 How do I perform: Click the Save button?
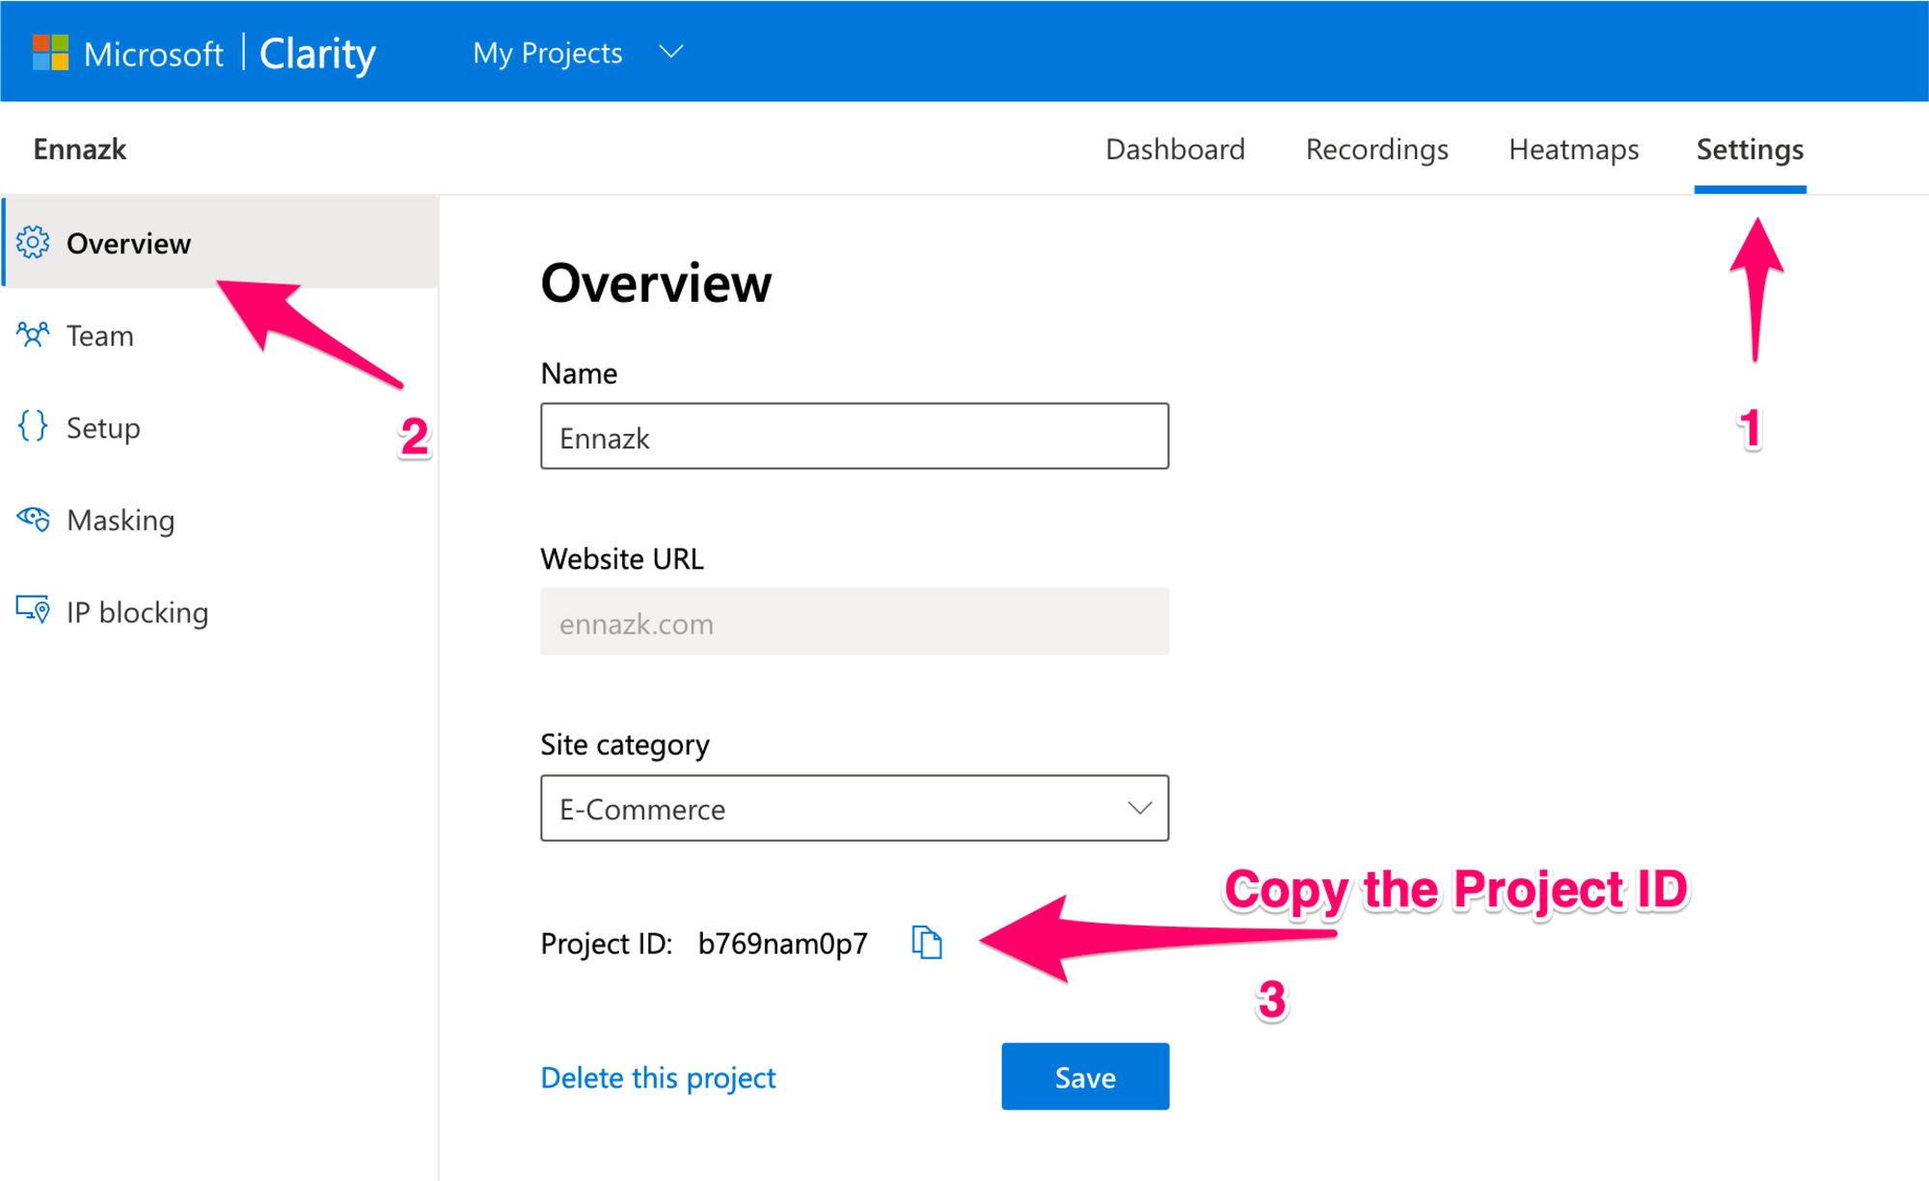click(1085, 1076)
